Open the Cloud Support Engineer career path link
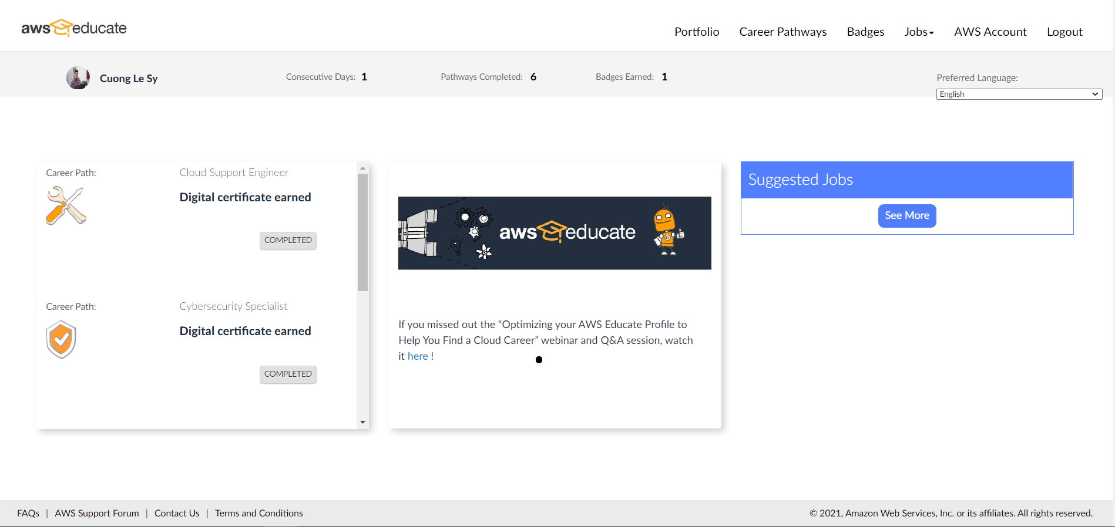The width and height of the screenshot is (1115, 527). (x=234, y=173)
